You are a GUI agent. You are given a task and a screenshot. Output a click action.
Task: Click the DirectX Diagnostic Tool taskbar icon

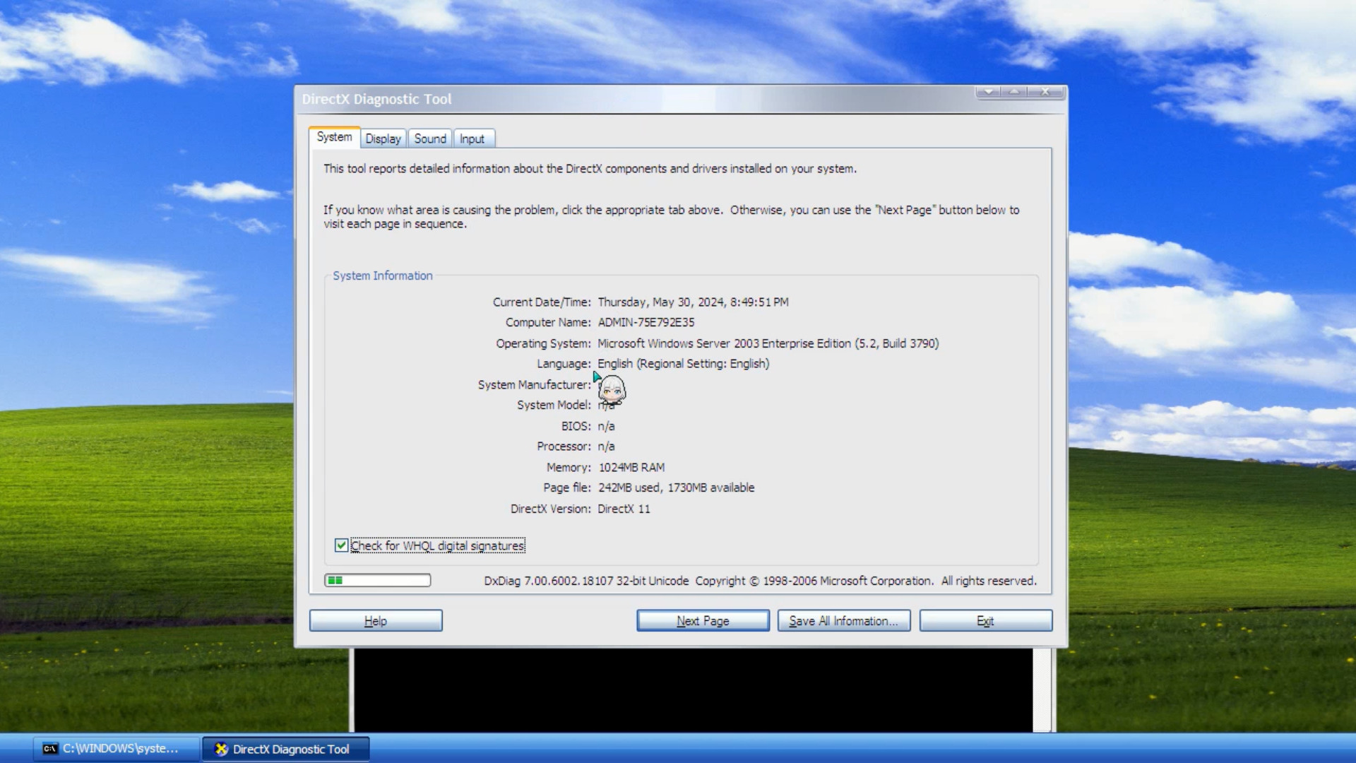286,749
